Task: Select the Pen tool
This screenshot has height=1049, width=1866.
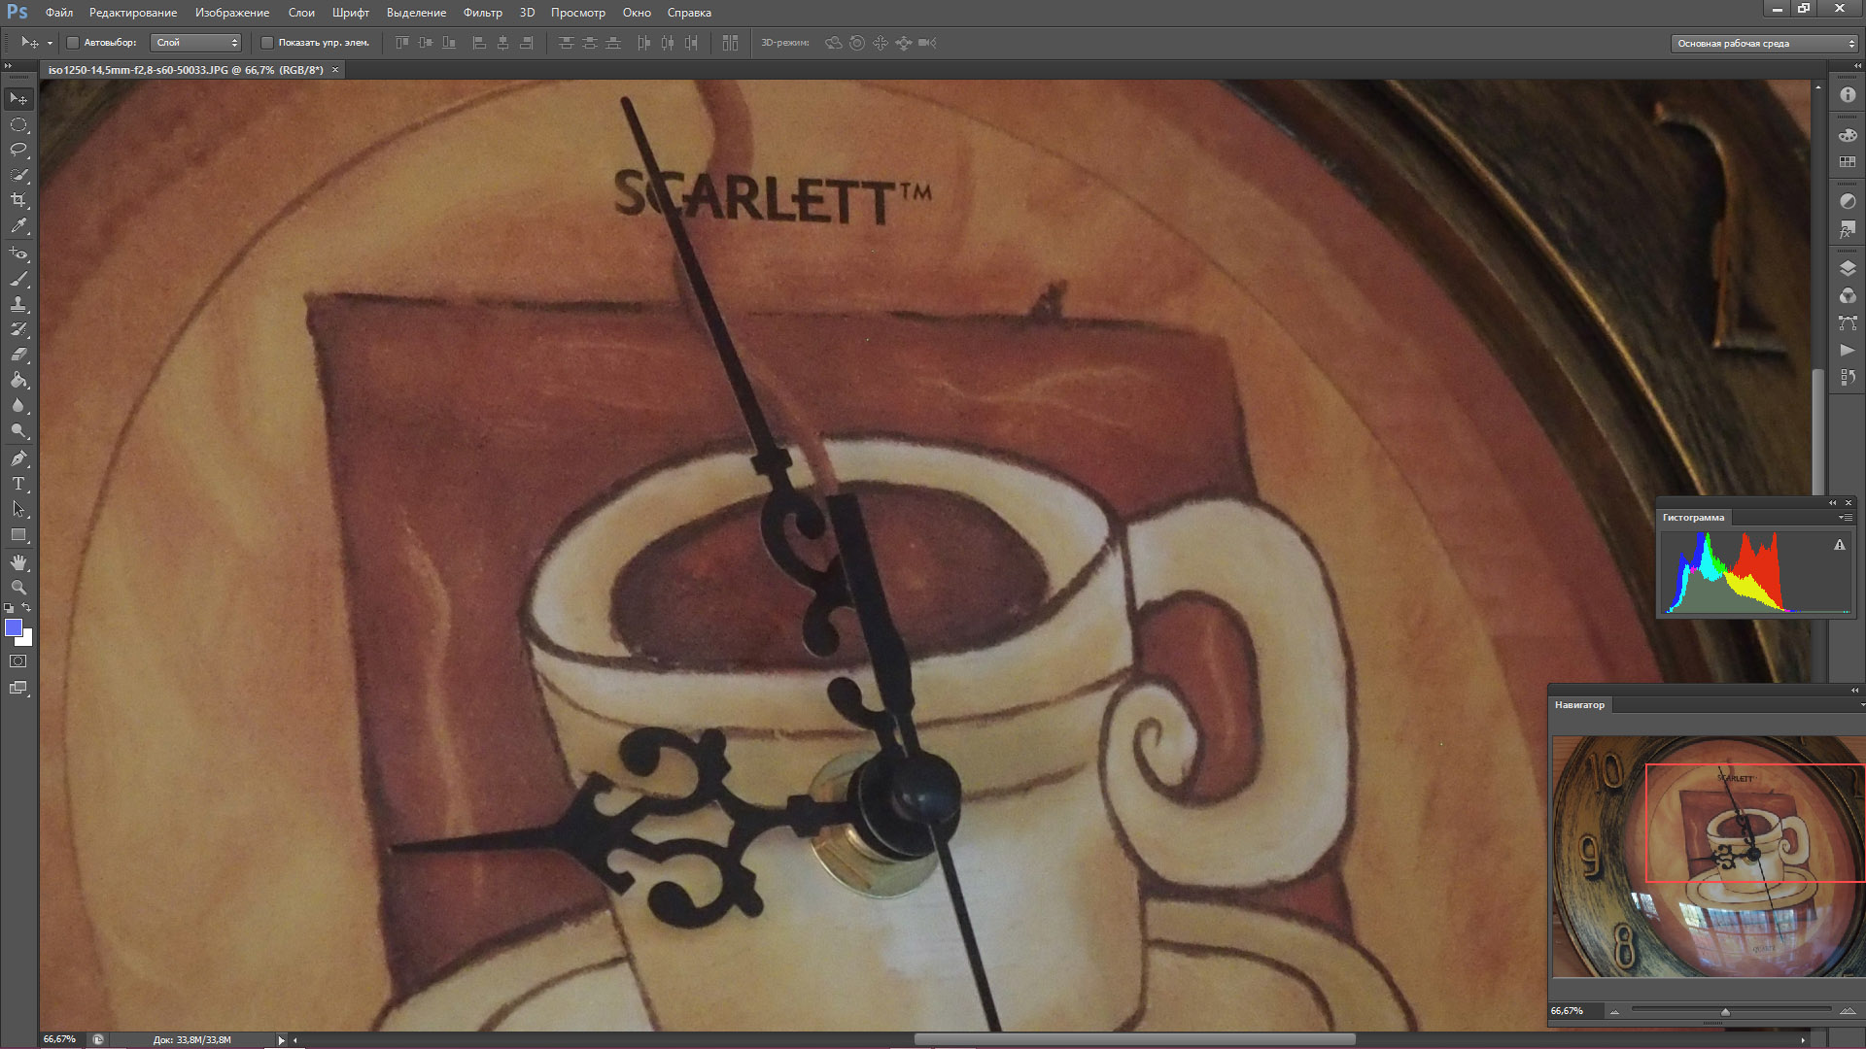Action: pos(18,458)
